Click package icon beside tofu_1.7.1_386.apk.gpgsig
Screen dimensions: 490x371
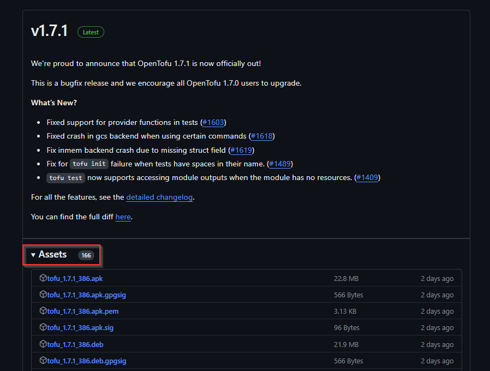tap(43, 294)
